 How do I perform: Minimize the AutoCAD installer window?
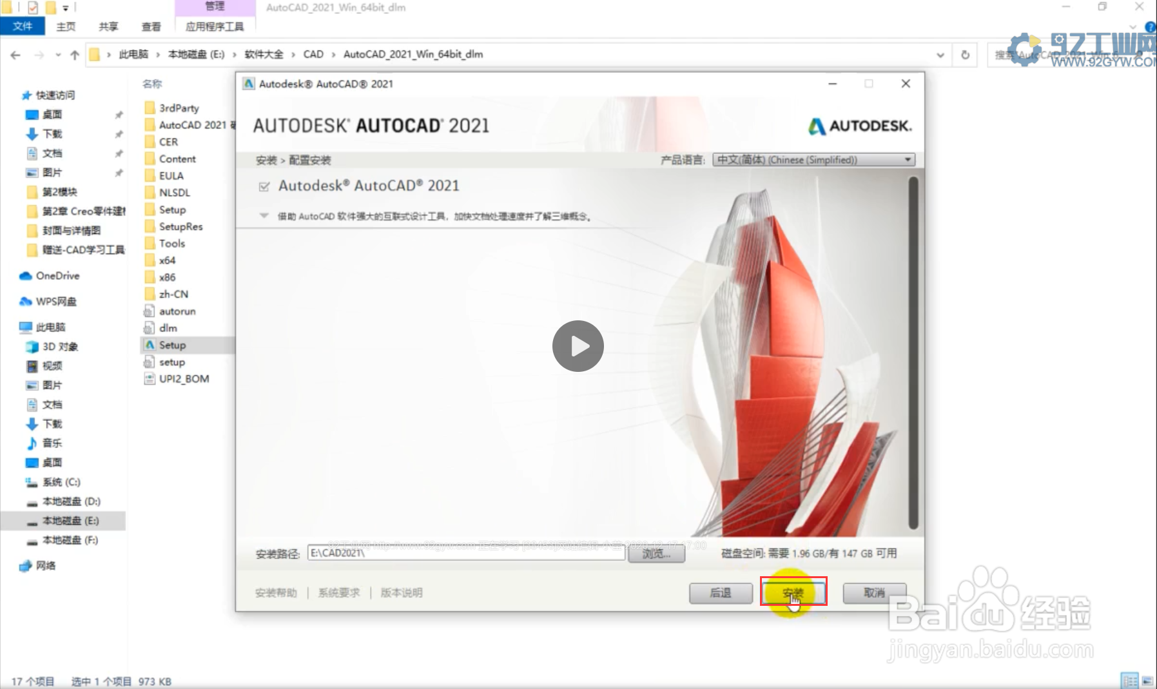pos(832,84)
